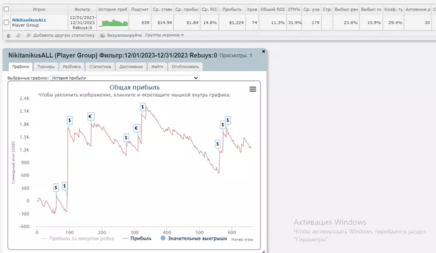Screen dimensions: 436x253
Task: Sort by the Ср. ROI column header
Action: click(x=209, y=9)
